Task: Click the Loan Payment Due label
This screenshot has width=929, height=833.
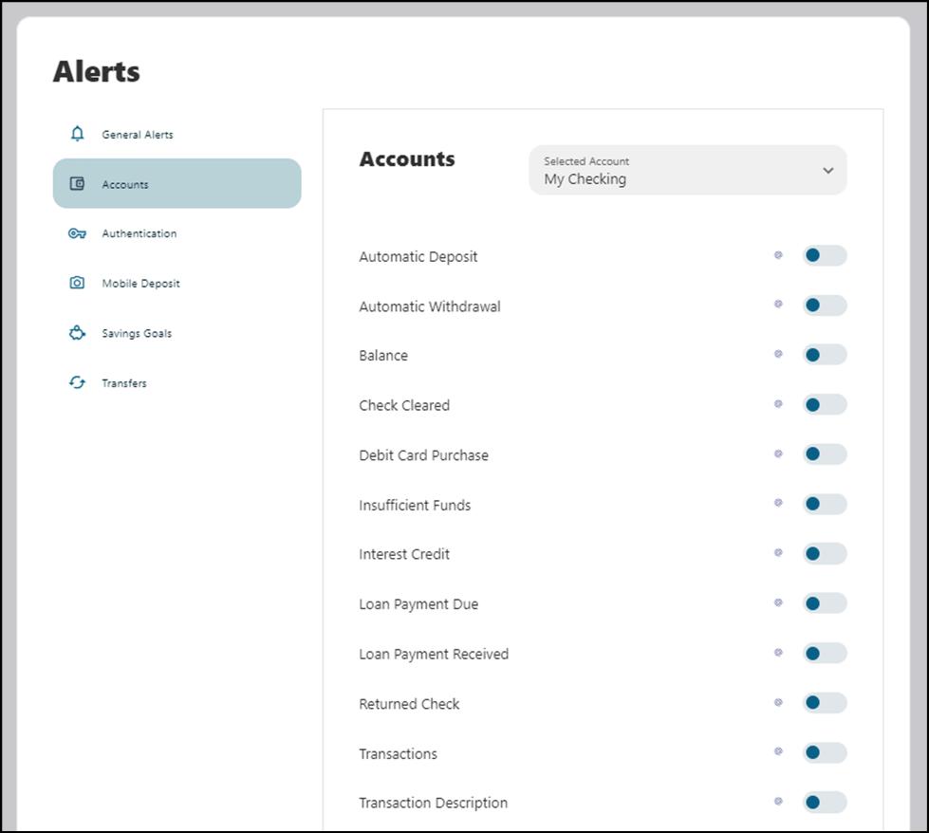Action: click(x=418, y=604)
